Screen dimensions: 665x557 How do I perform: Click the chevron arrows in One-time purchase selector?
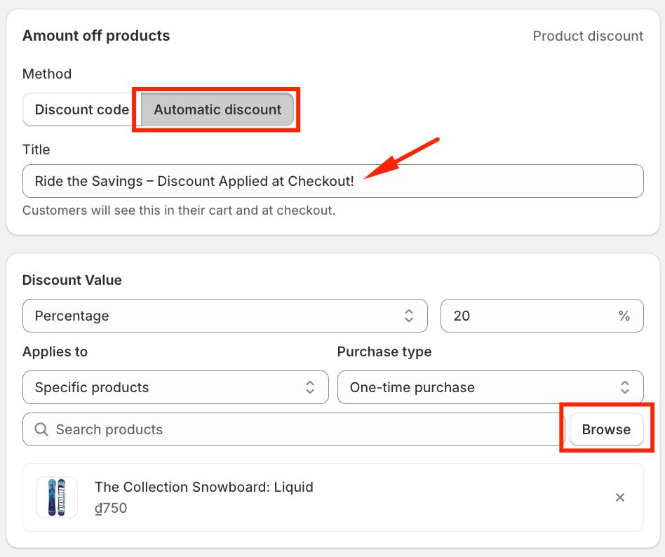pyautogui.click(x=624, y=387)
